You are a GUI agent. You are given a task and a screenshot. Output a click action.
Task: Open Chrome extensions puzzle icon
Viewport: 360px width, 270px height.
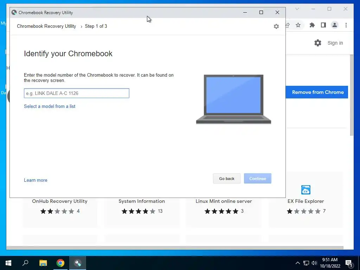312,25
